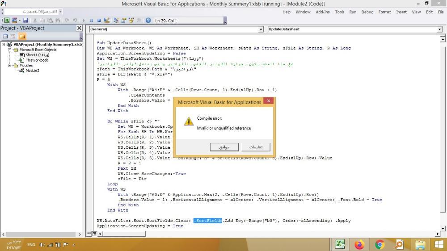Click the Save icon in toolbar
Viewport: 447px width, 251px height.
point(25,21)
